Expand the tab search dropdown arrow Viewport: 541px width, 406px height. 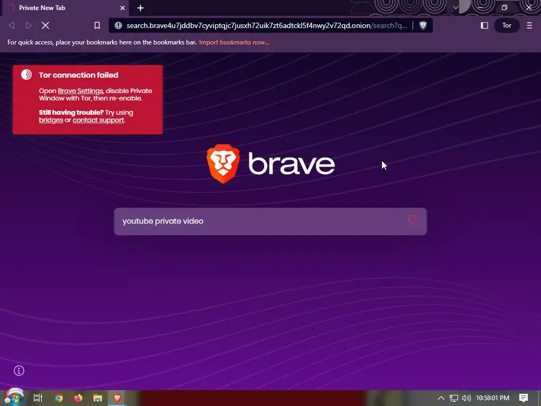(x=456, y=7)
